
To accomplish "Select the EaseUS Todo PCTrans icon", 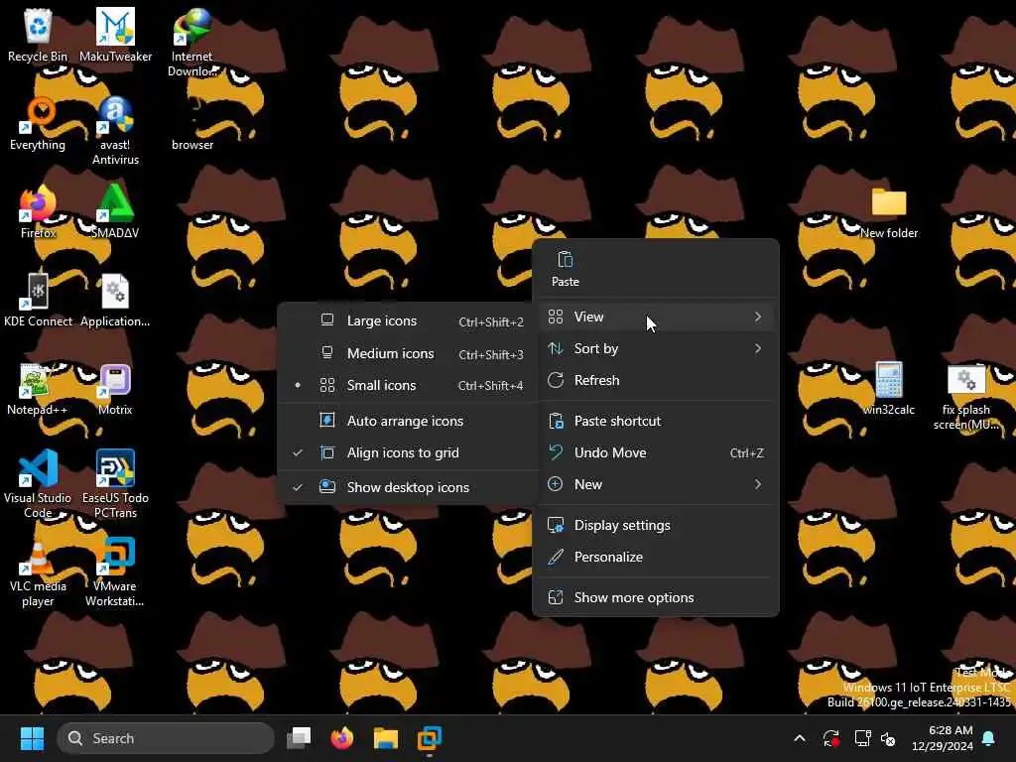I will tap(115, 484).
